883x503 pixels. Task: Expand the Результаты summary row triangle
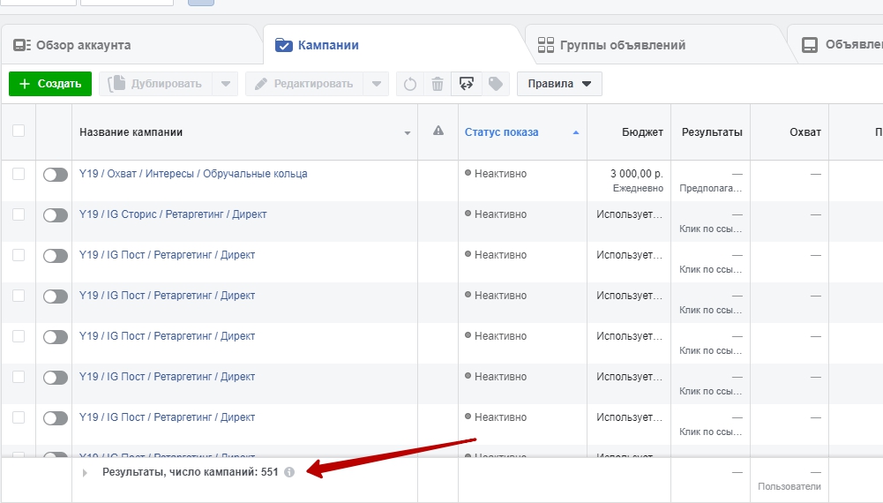tap(86, 473)
